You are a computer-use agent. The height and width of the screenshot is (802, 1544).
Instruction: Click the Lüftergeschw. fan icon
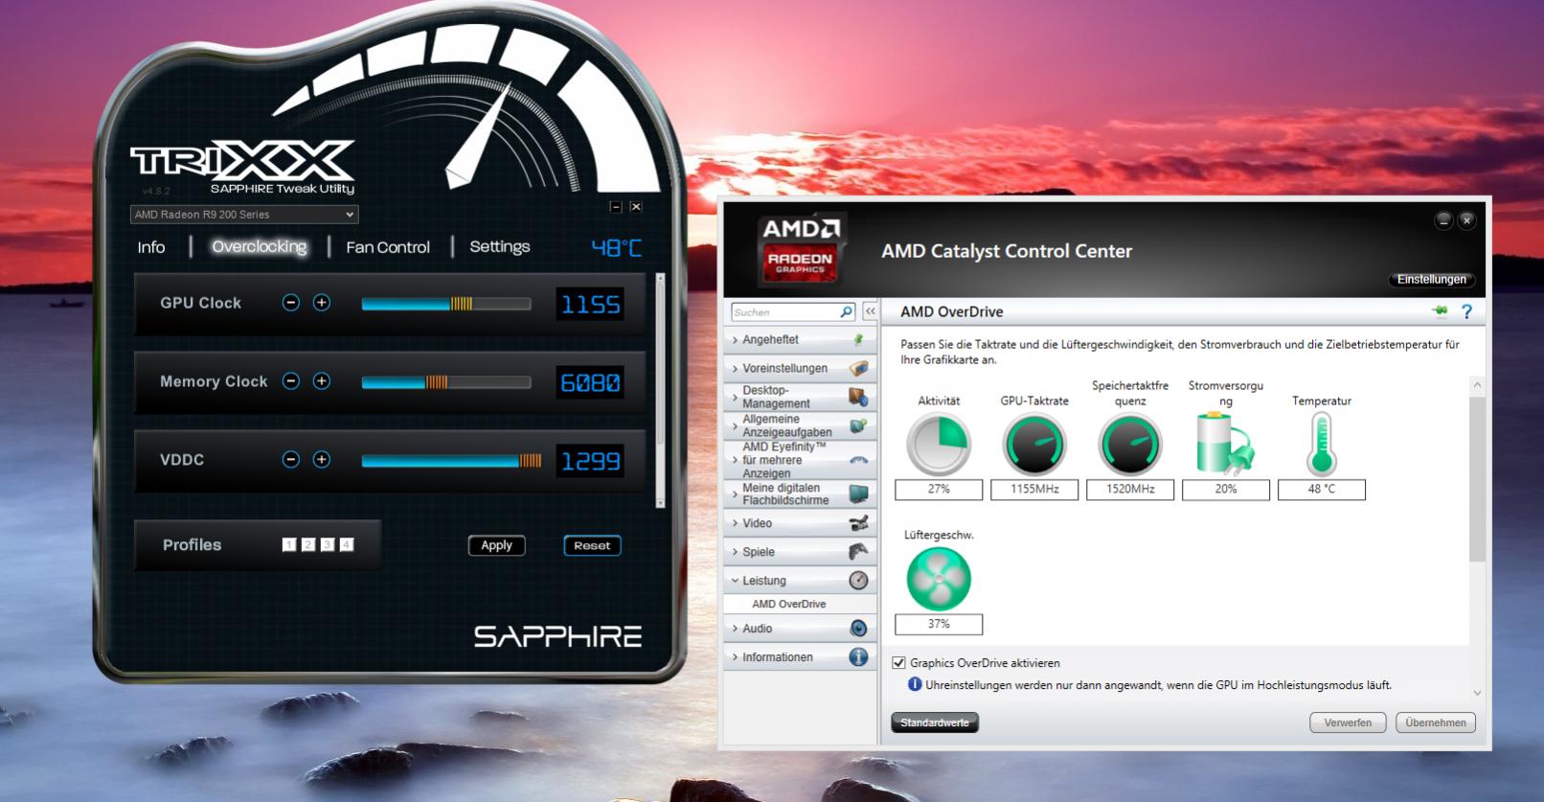click(939, 579)
